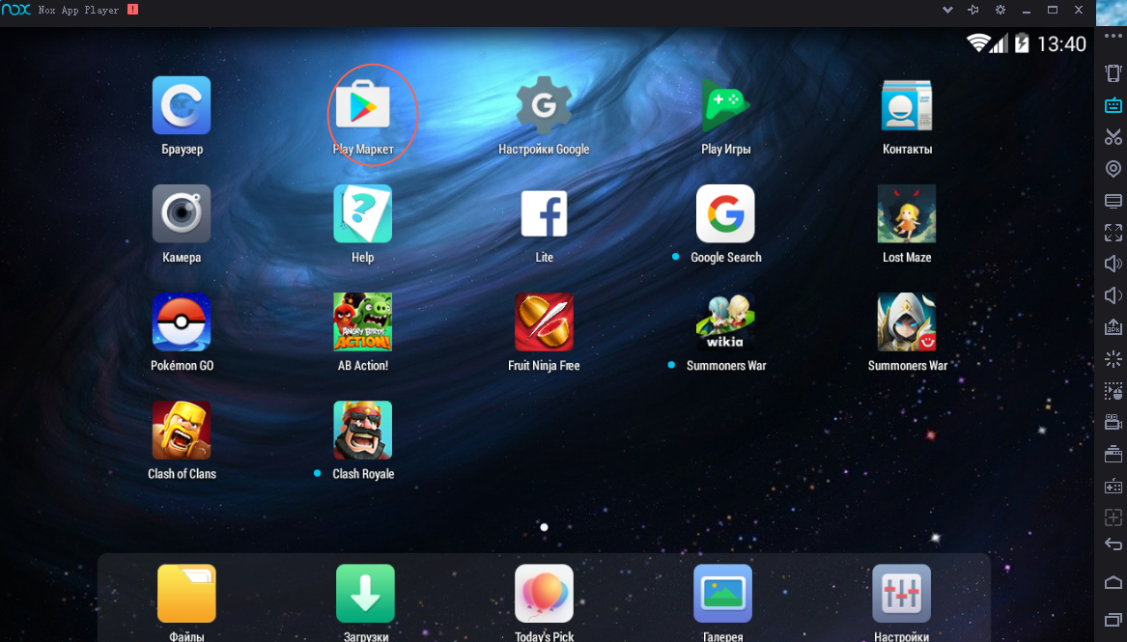Click Android home button in sidebar
The height and width of the screenshot is (642, 1127).
tap(1113, 582)
